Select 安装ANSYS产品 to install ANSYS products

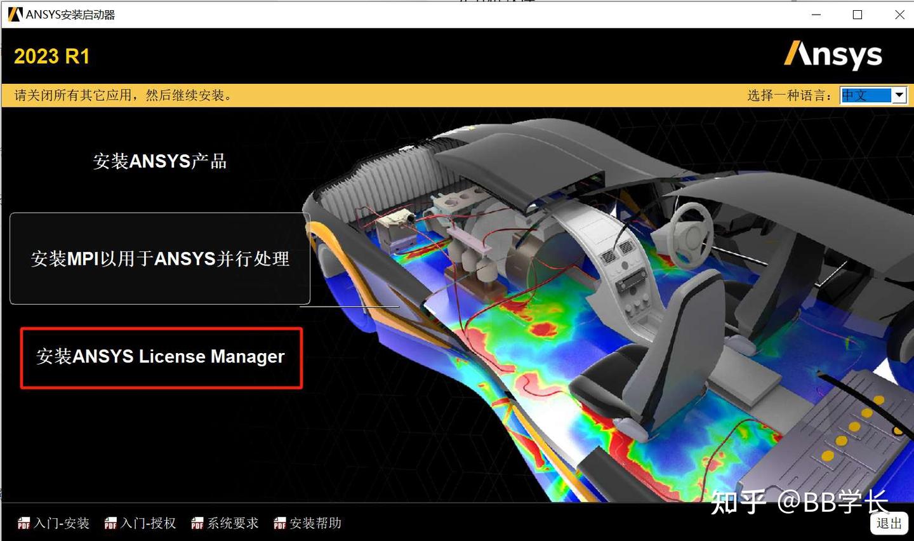coord(160,161)
